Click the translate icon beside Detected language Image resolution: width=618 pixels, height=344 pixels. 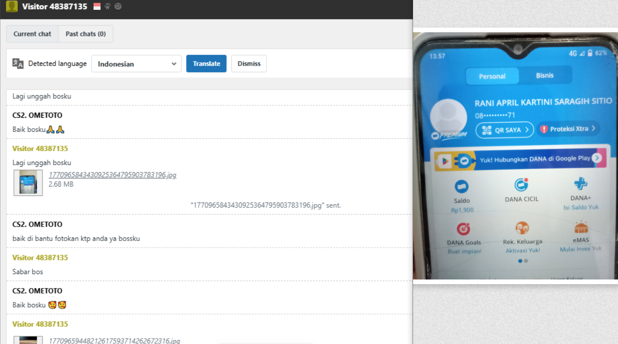(x=18, y=63)
